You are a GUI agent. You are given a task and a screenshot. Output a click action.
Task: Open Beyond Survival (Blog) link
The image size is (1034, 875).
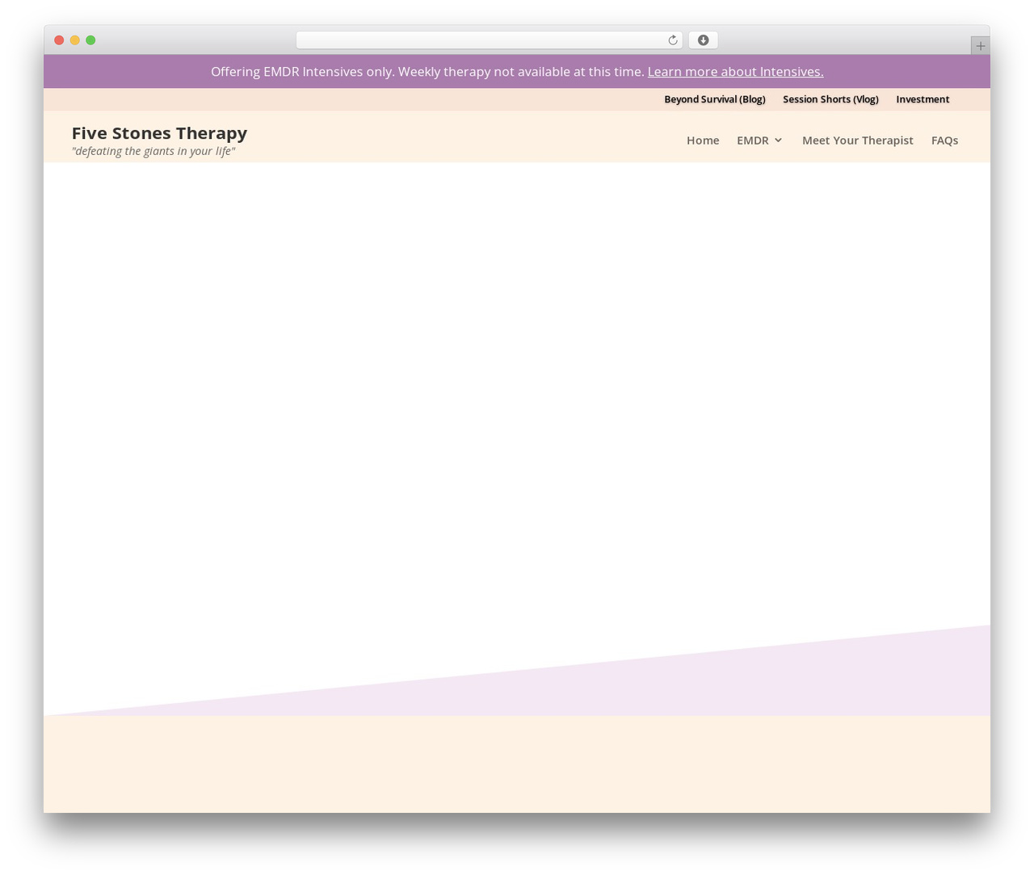[x=715, y=99]
